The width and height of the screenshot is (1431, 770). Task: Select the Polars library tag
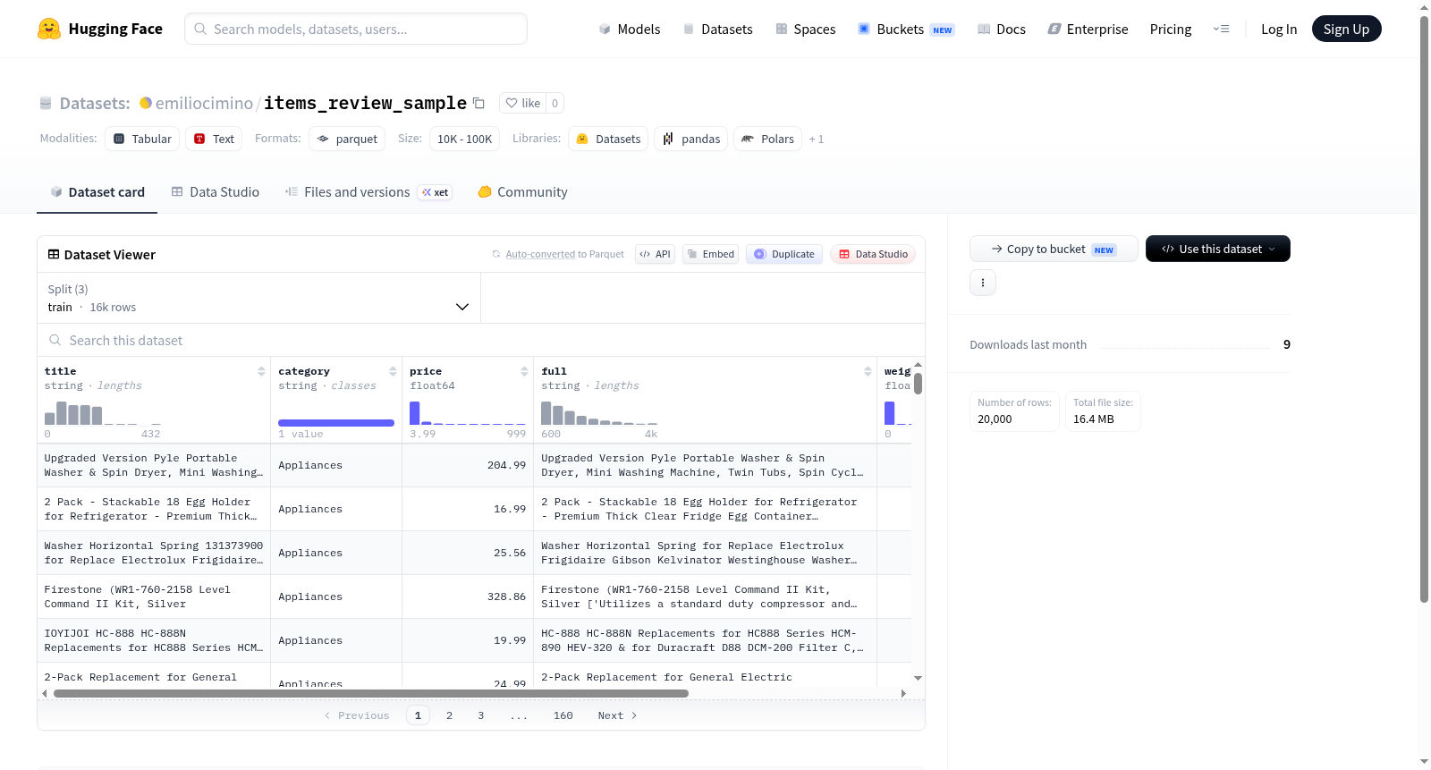click(x=768, y=139)
